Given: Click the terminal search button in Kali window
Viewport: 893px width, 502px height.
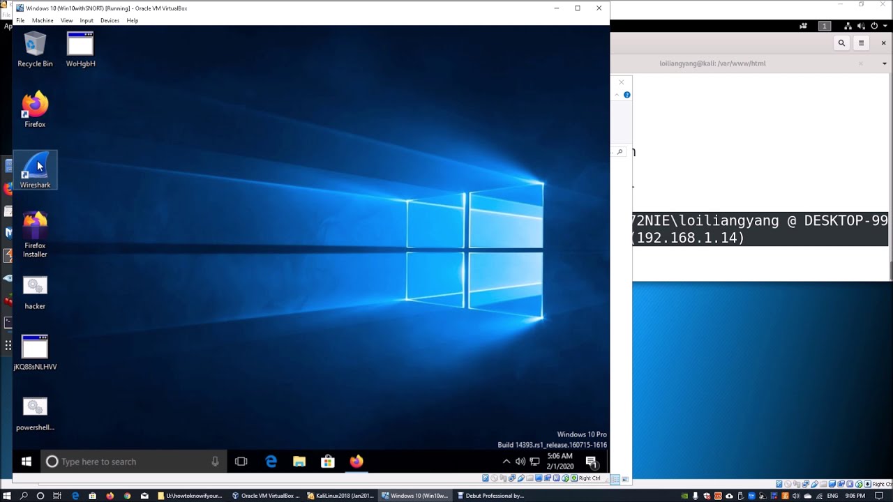Looking at the screenshot, I should coord(841,43).
